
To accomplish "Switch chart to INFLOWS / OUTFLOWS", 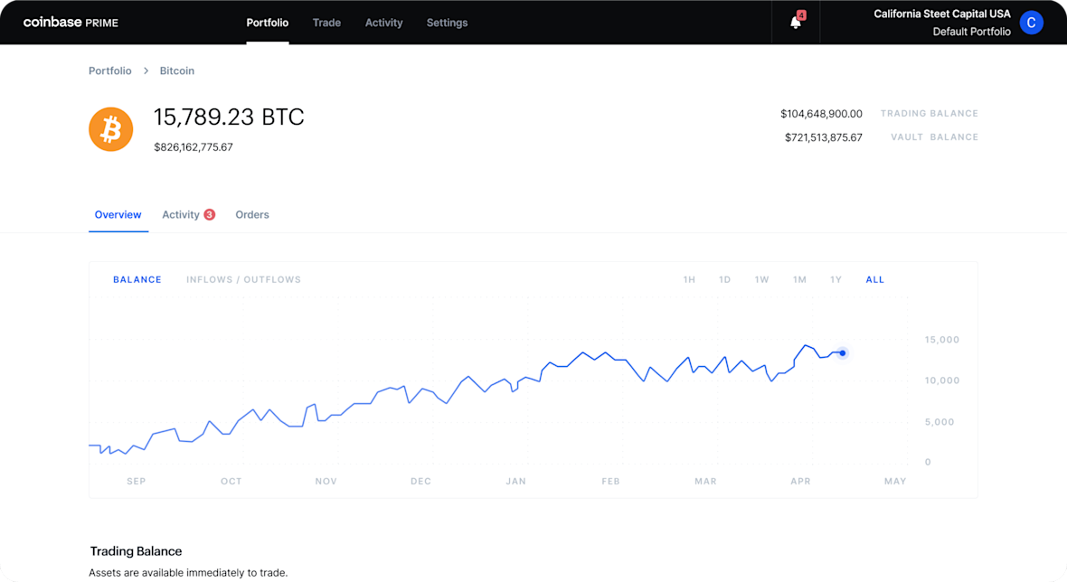I will [243, 279].
